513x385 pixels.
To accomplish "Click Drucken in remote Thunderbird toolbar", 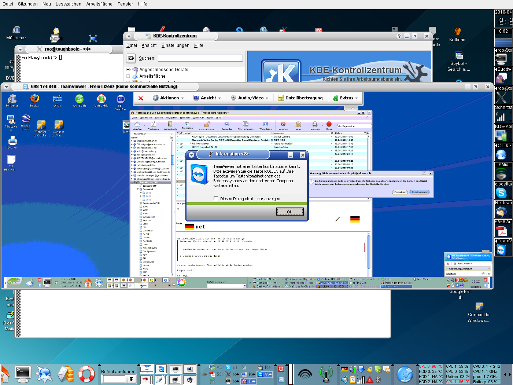I will coord(315,126).
